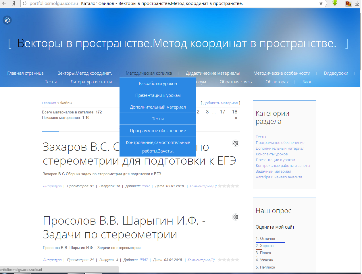362x274 pixels.
Task: Click the Отлично poll result bar
Action: click(270, 242)
